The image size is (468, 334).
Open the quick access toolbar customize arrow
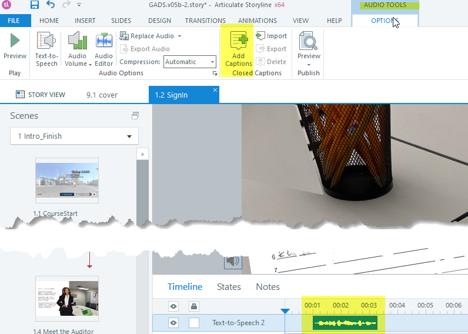pyautogui.click(x=79, y=5)
